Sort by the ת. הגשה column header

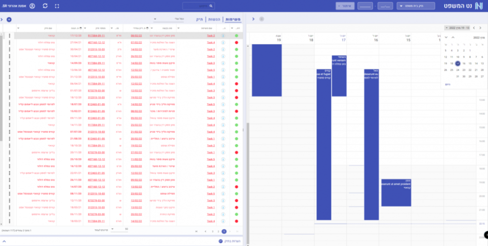coord(76,28)
